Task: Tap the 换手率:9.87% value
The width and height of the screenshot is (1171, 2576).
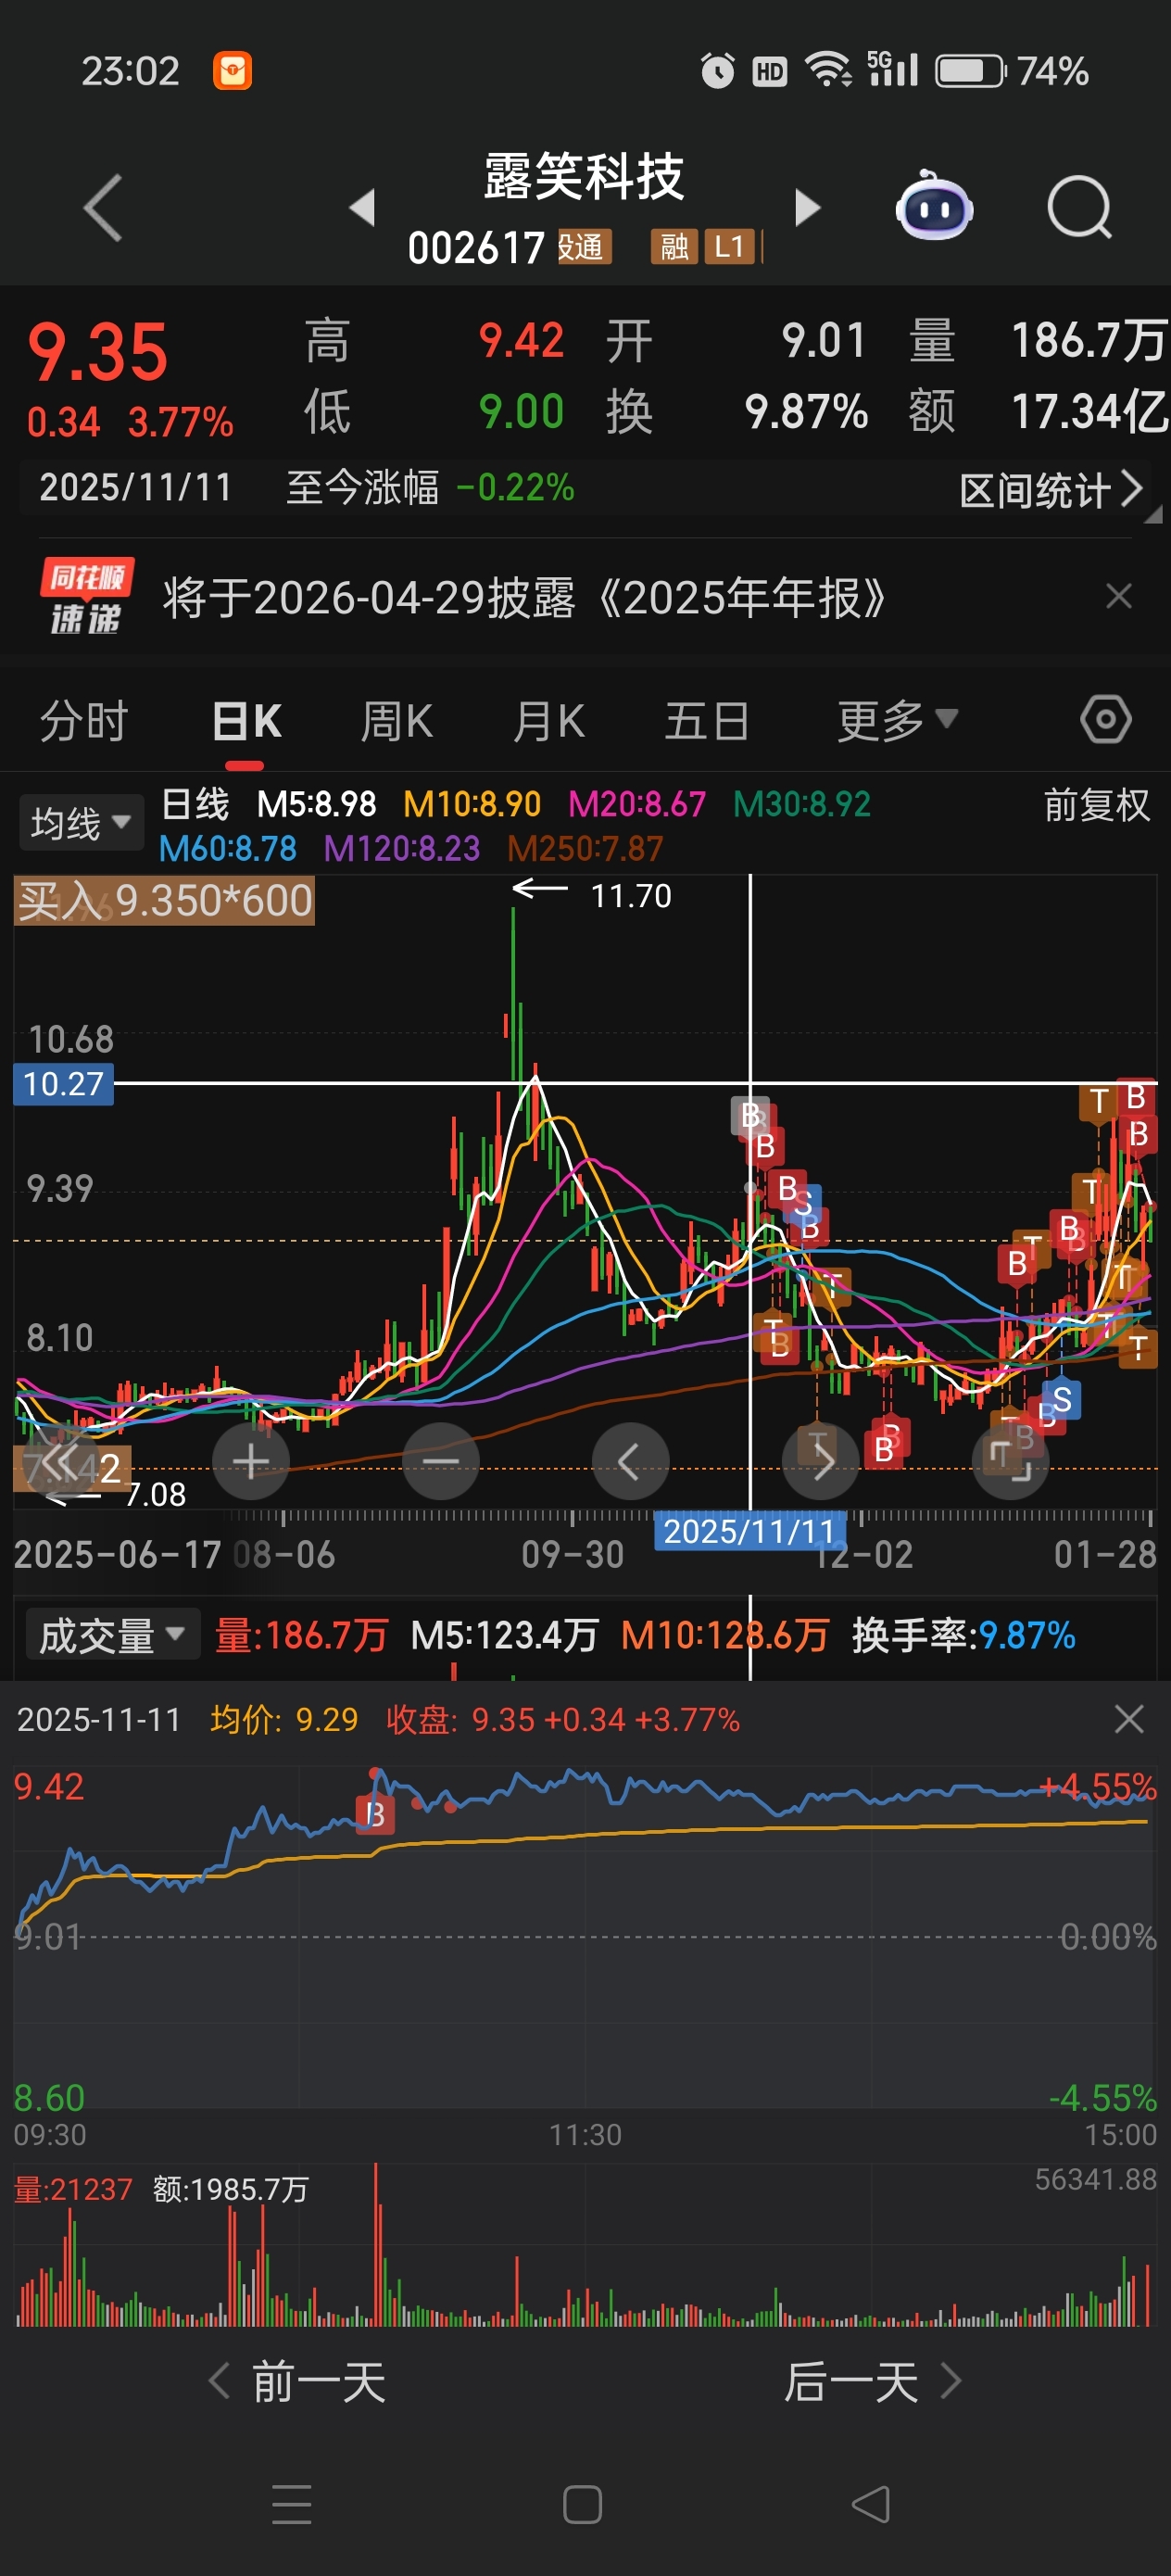Action: click(963, 1635)
